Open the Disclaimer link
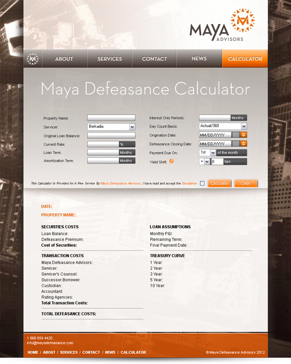The width and height of the screenshot is (291, 364). (x=189, y=183)
